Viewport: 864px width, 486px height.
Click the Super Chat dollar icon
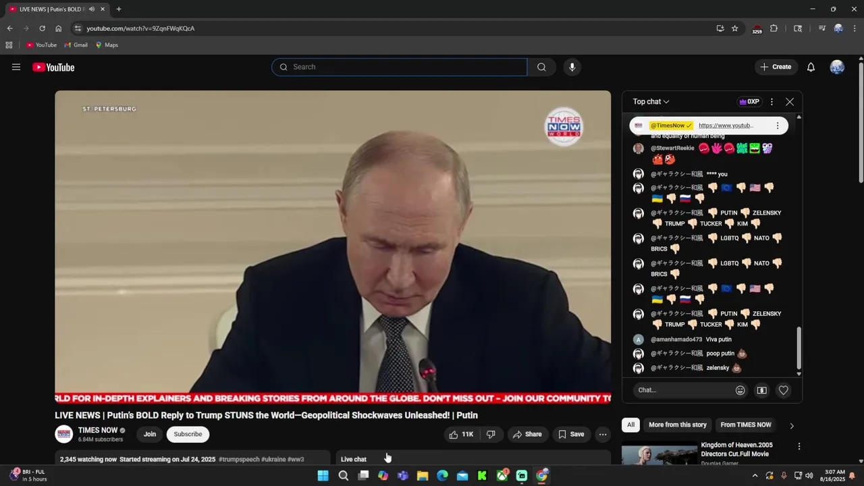[x=761, y=390]
